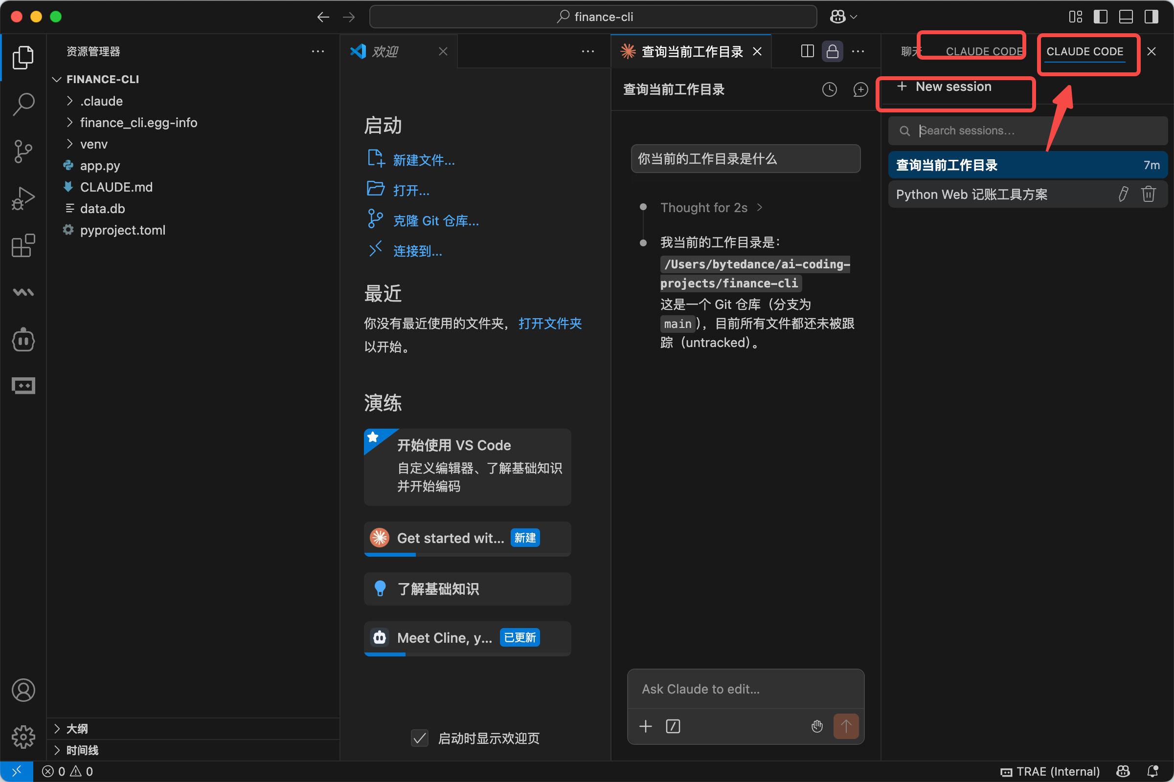Open the Extensions view
This screenshot has height=782, width=1174.
(23, 245)
